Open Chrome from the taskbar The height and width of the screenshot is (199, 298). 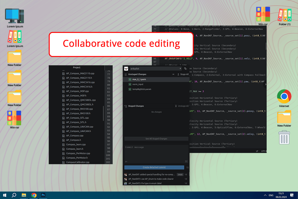tap(34, 195)
